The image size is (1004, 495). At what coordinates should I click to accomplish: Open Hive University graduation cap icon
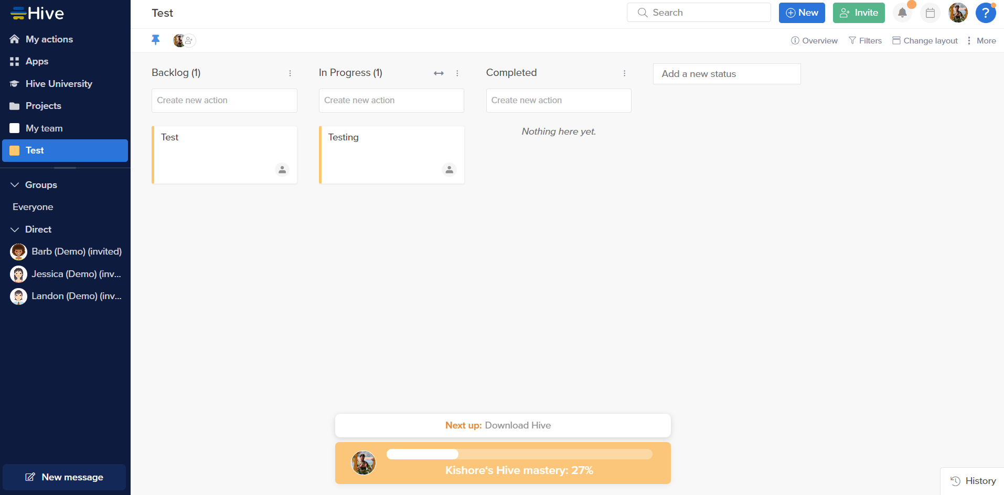point(15,84)
